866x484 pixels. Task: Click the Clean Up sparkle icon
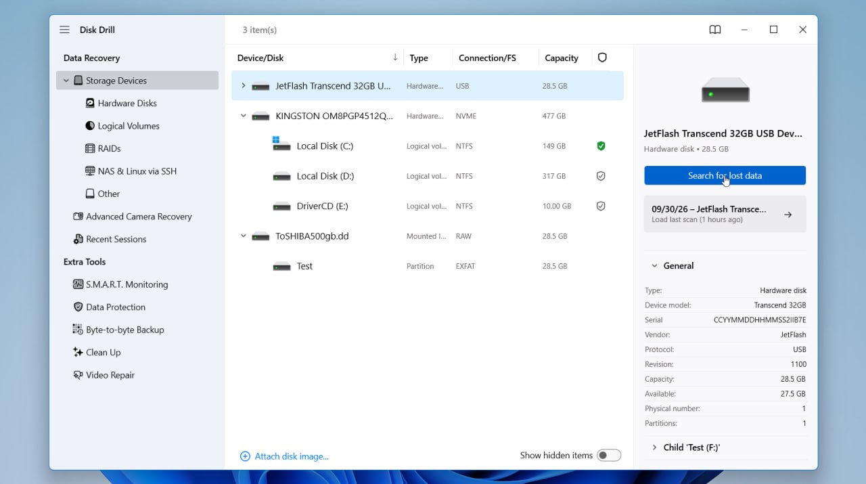coord(78,353)
